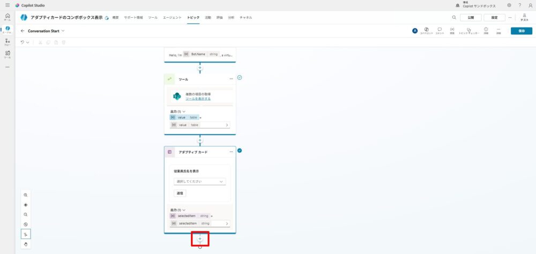
Task: Switch to the チャネル tab
Action: click(246, 18)
